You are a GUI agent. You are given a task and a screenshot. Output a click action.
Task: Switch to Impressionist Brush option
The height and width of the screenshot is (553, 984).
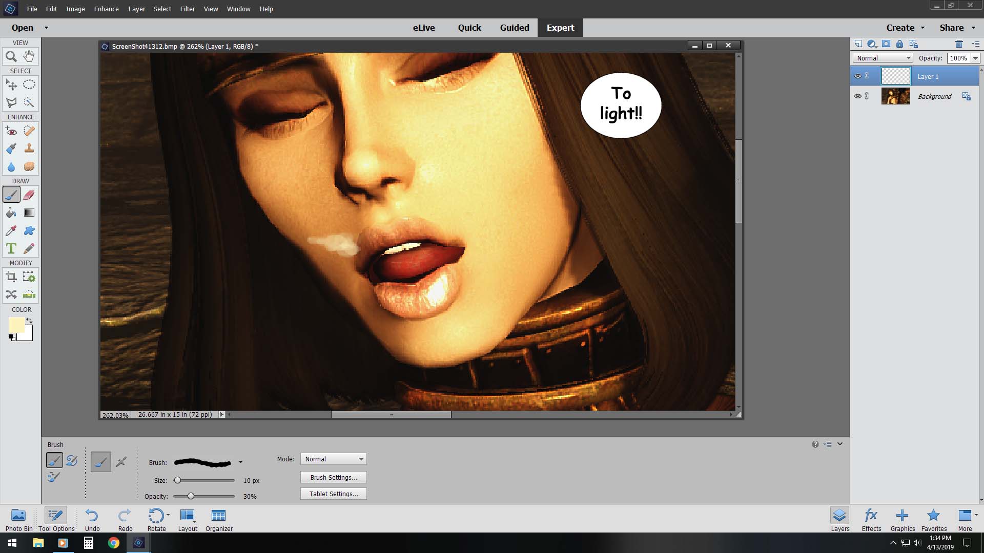(72, 460)
